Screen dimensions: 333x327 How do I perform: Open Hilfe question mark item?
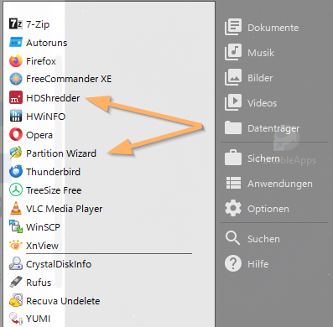[247, 264]
